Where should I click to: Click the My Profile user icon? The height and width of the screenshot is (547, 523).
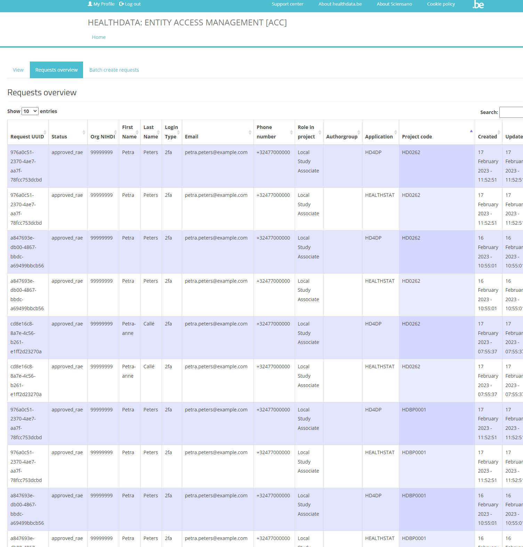click(x=90, y=4)
